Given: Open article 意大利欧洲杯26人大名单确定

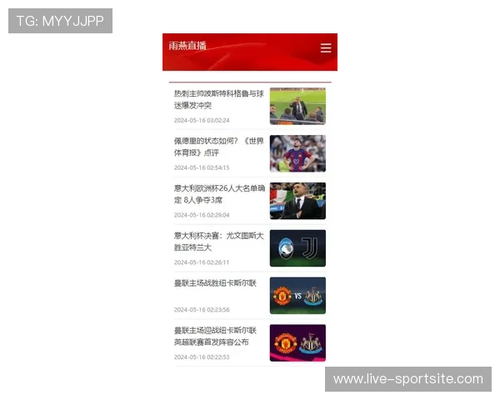Looking at the screenshot, I should pos(219,194).
